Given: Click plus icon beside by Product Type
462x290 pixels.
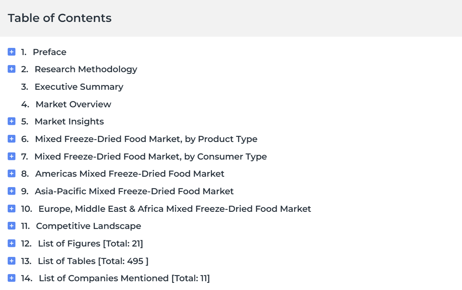Looking at the screenshot, I should (12, 138).
